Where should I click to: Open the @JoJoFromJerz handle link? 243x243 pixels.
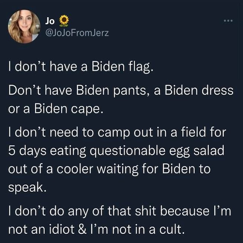pyautogui.click(x=77, y=33)
